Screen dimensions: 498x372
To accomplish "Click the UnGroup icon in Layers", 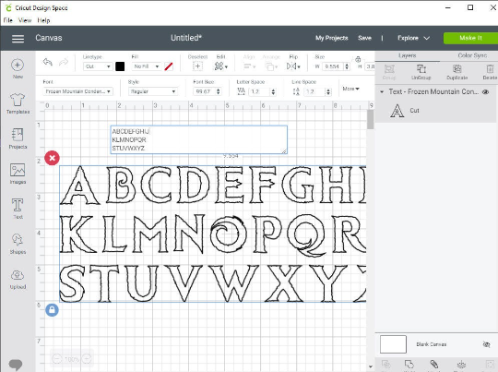I will point(421,72).
